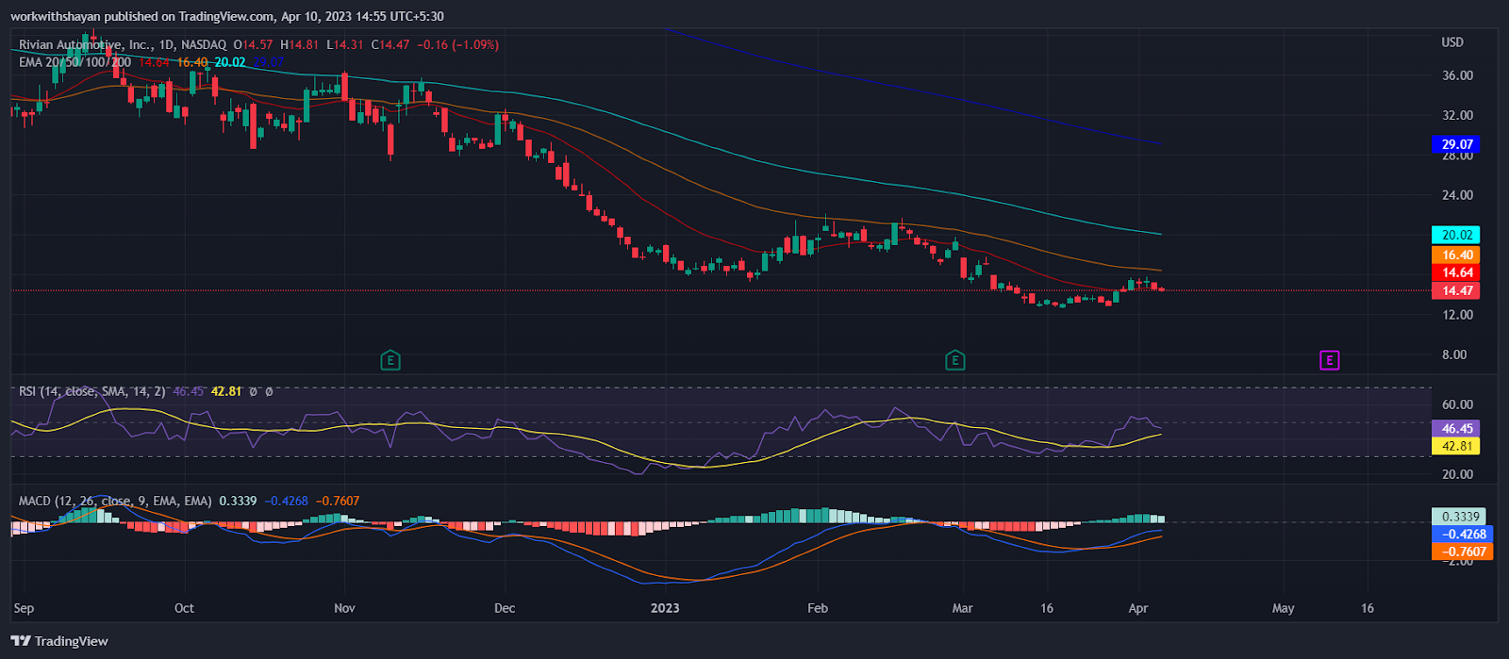The image size is (1509, 659).
Task: Click the close value C14.47 in legend
Action: (390, 44)
